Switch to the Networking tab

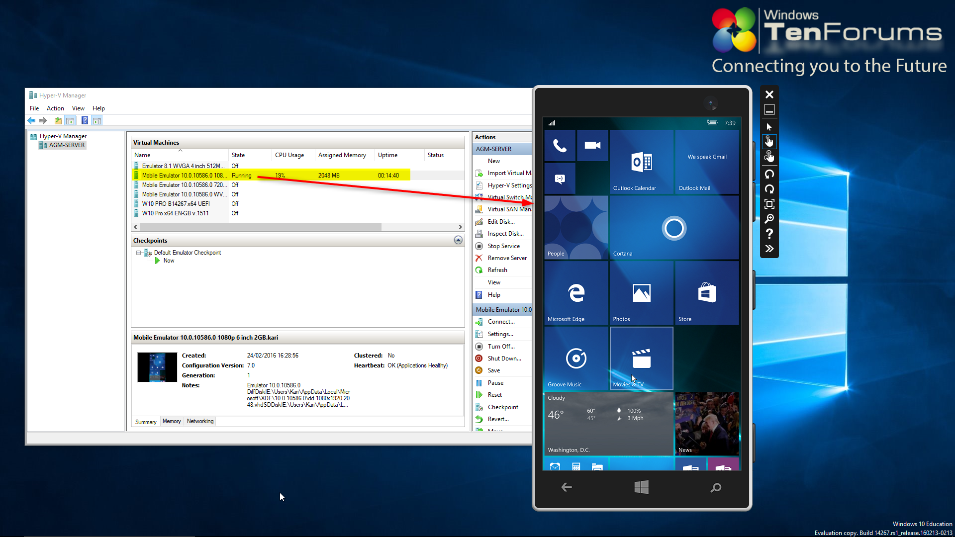click(x=200, y=421)
